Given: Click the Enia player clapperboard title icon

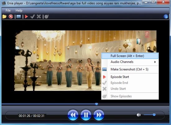Looking at the screenshot, I should tap(4, 3).
